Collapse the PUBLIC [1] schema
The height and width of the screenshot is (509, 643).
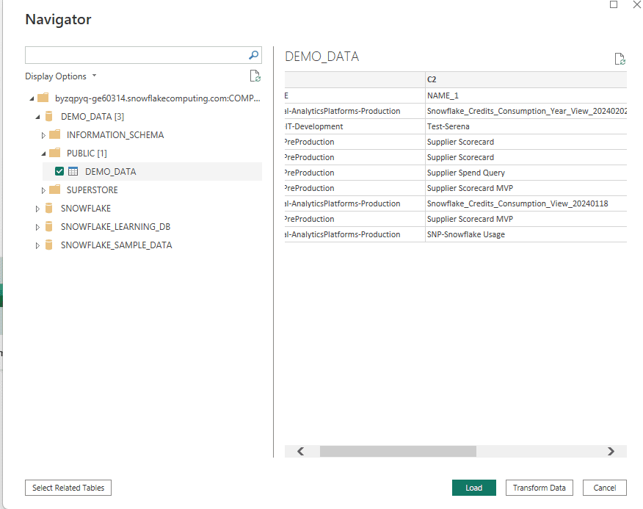43,154
